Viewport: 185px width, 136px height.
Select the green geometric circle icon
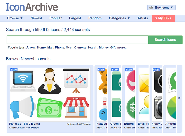[x=172, y=107]
